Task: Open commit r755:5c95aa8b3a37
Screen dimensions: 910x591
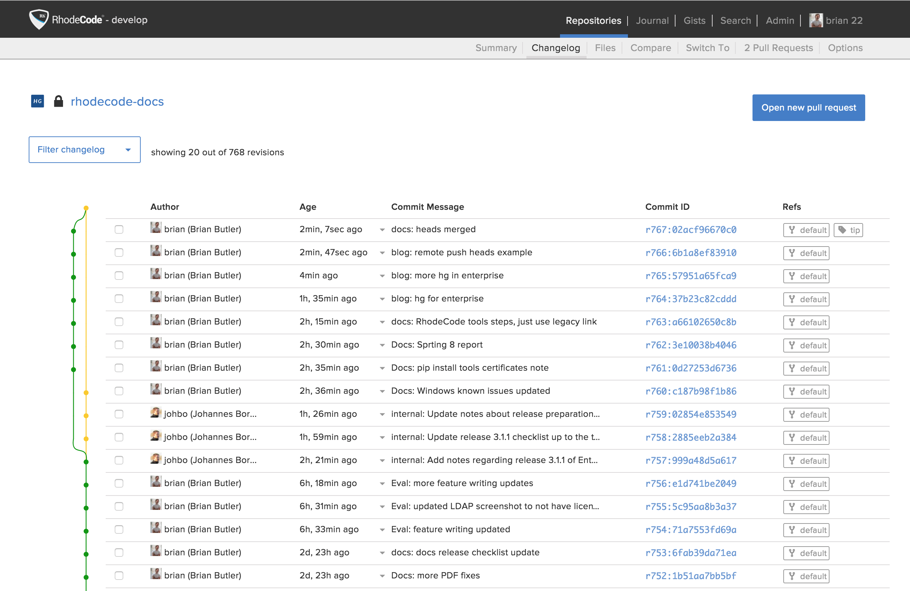Action: tap(691, 507)
